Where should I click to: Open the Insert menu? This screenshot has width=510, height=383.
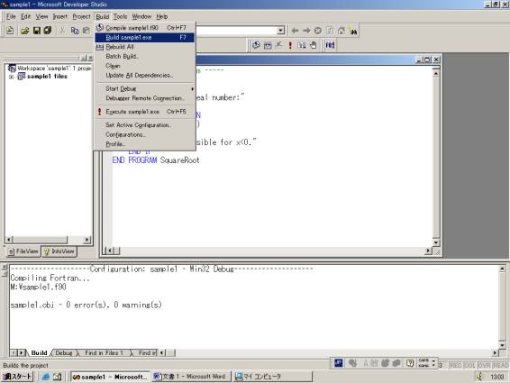(x=60, y=16)
